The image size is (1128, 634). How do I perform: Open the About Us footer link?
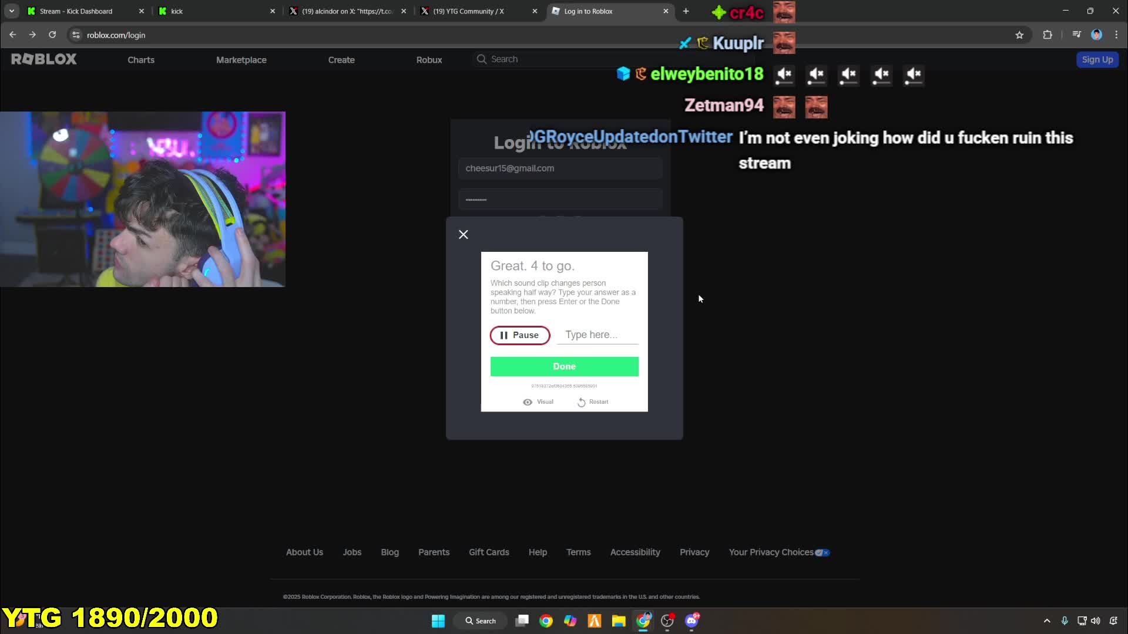coord(304,552)
